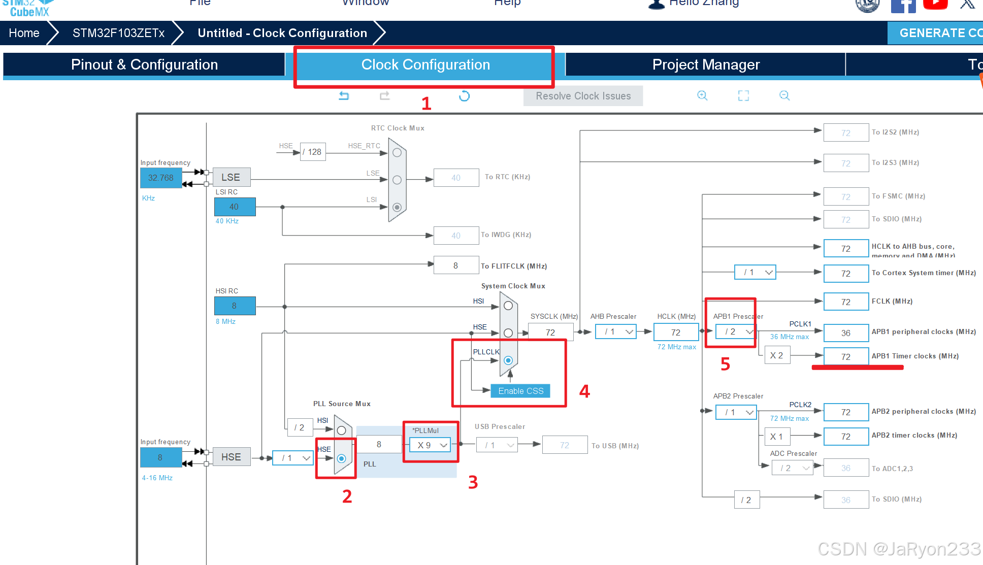The width and height of the screenshot is (983, 565).
Task: Switch to Pinout & Configuration tab
Action: click(144, 64)
